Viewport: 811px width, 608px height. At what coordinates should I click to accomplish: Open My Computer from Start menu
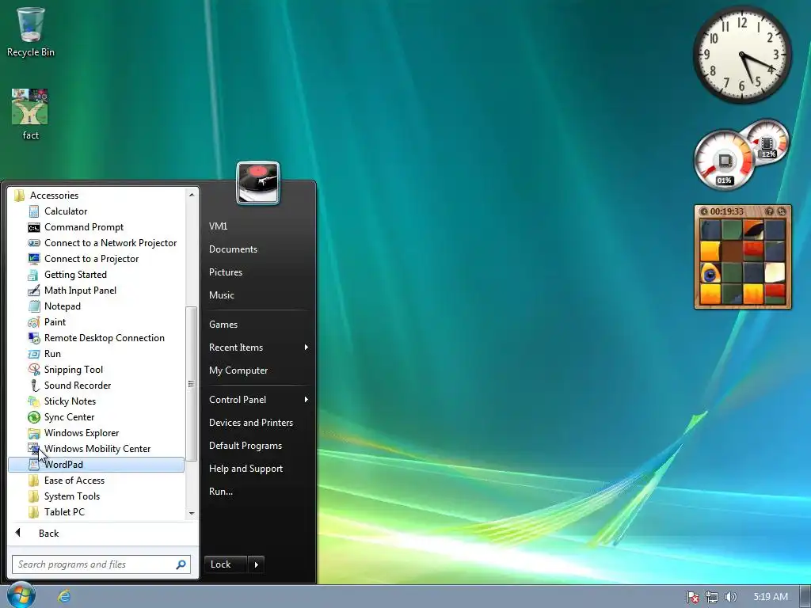[238, 370]
